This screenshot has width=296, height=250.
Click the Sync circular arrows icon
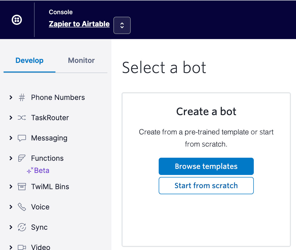[22, 227]
